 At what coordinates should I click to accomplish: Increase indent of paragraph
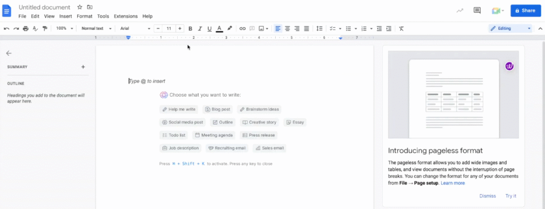[x=389, y=29]
